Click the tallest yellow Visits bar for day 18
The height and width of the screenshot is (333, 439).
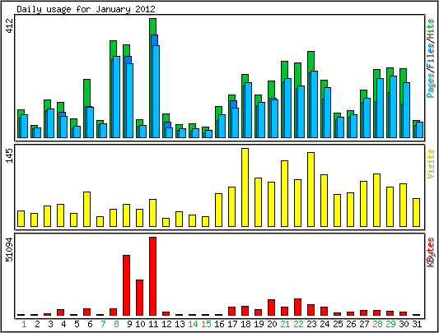click(x=245, y=187)
